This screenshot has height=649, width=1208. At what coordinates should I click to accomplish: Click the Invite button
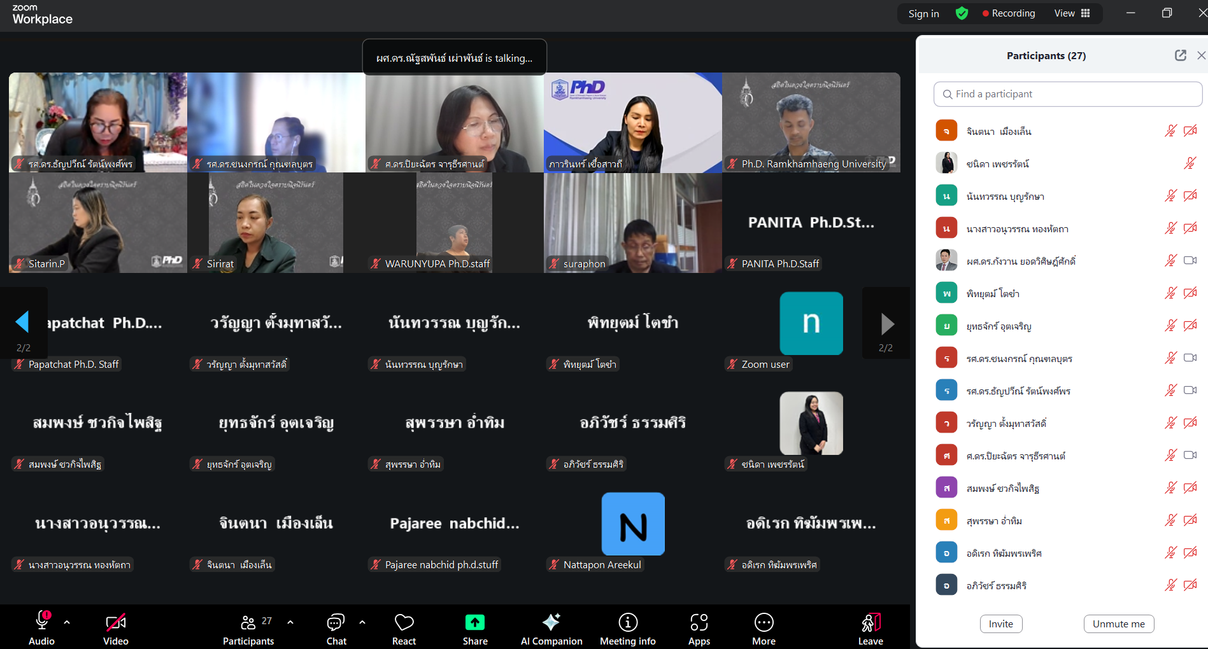pyautogui.click(x=1000, y=624)
